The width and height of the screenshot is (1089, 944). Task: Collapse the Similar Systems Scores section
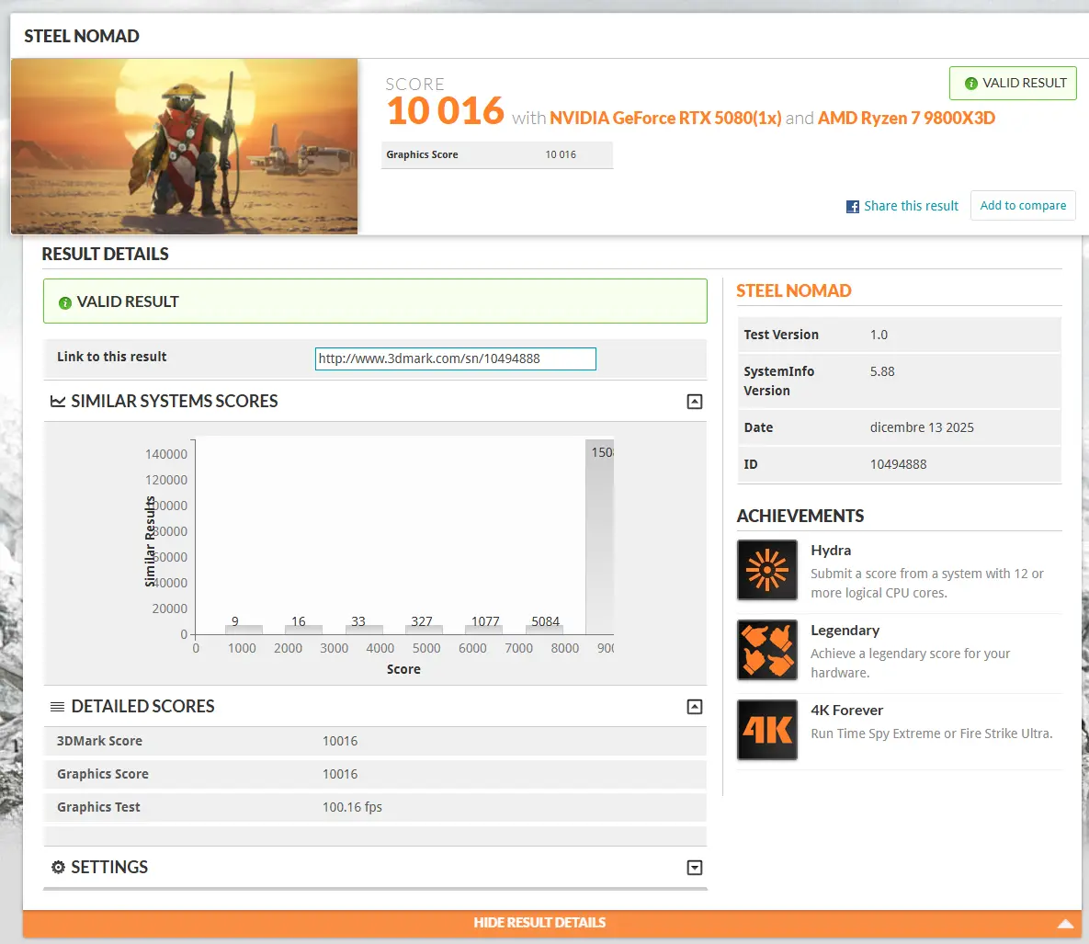click(695, 402)
